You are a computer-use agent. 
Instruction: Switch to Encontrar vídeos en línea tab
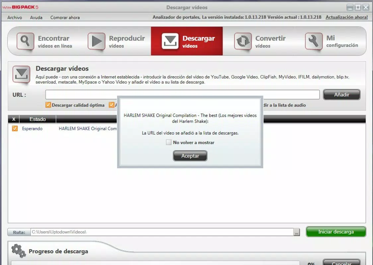coord(44,41)
